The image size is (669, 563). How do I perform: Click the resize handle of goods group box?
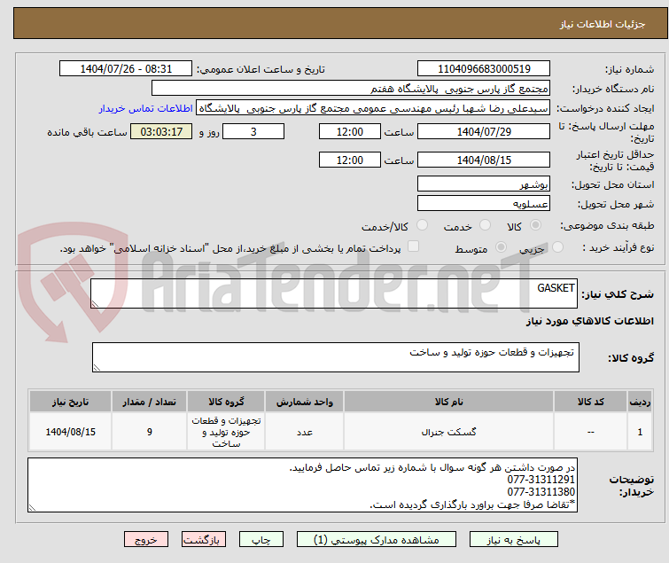point(97,368)
